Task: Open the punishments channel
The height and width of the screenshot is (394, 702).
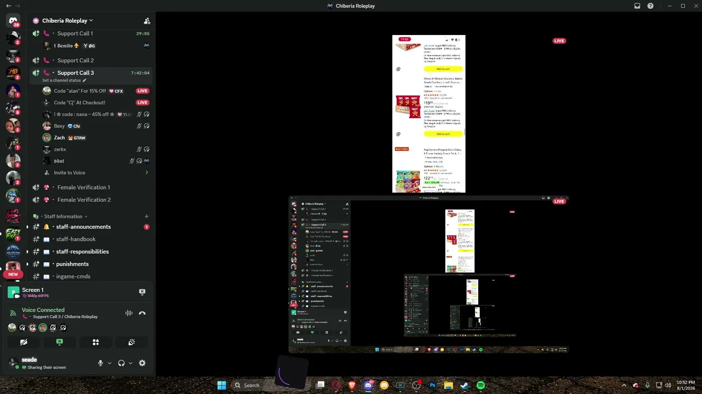Action: 90,264
